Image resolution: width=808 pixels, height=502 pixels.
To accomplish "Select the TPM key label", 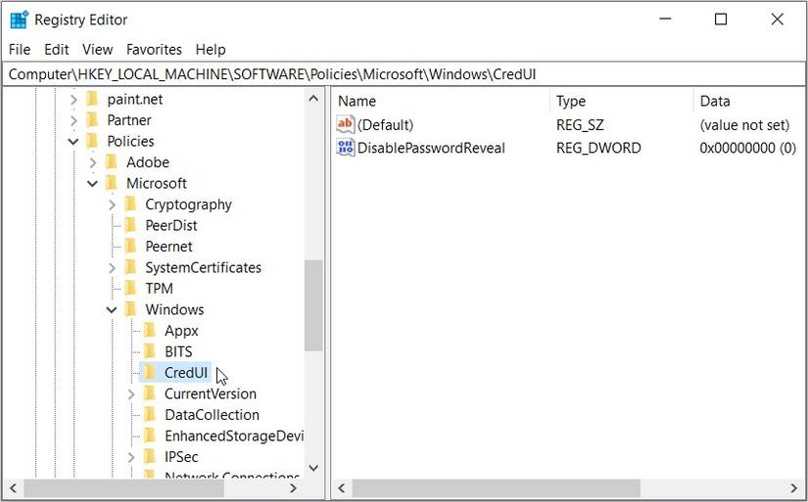I will click(x=160, y=289).
